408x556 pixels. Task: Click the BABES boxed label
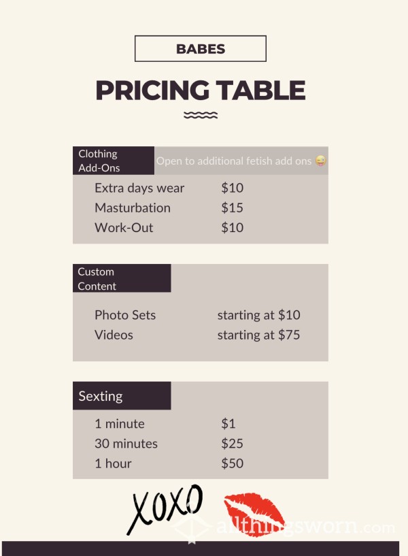(x=201, y=48)
